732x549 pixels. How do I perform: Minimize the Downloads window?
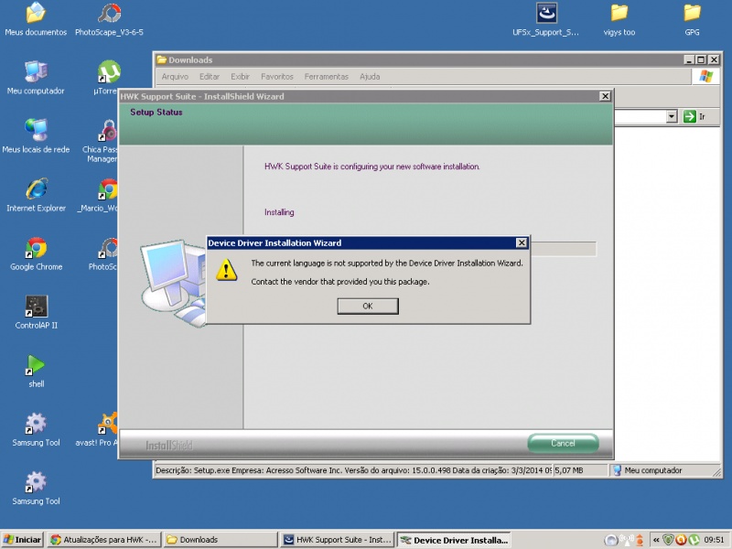[x=689, y=59]
